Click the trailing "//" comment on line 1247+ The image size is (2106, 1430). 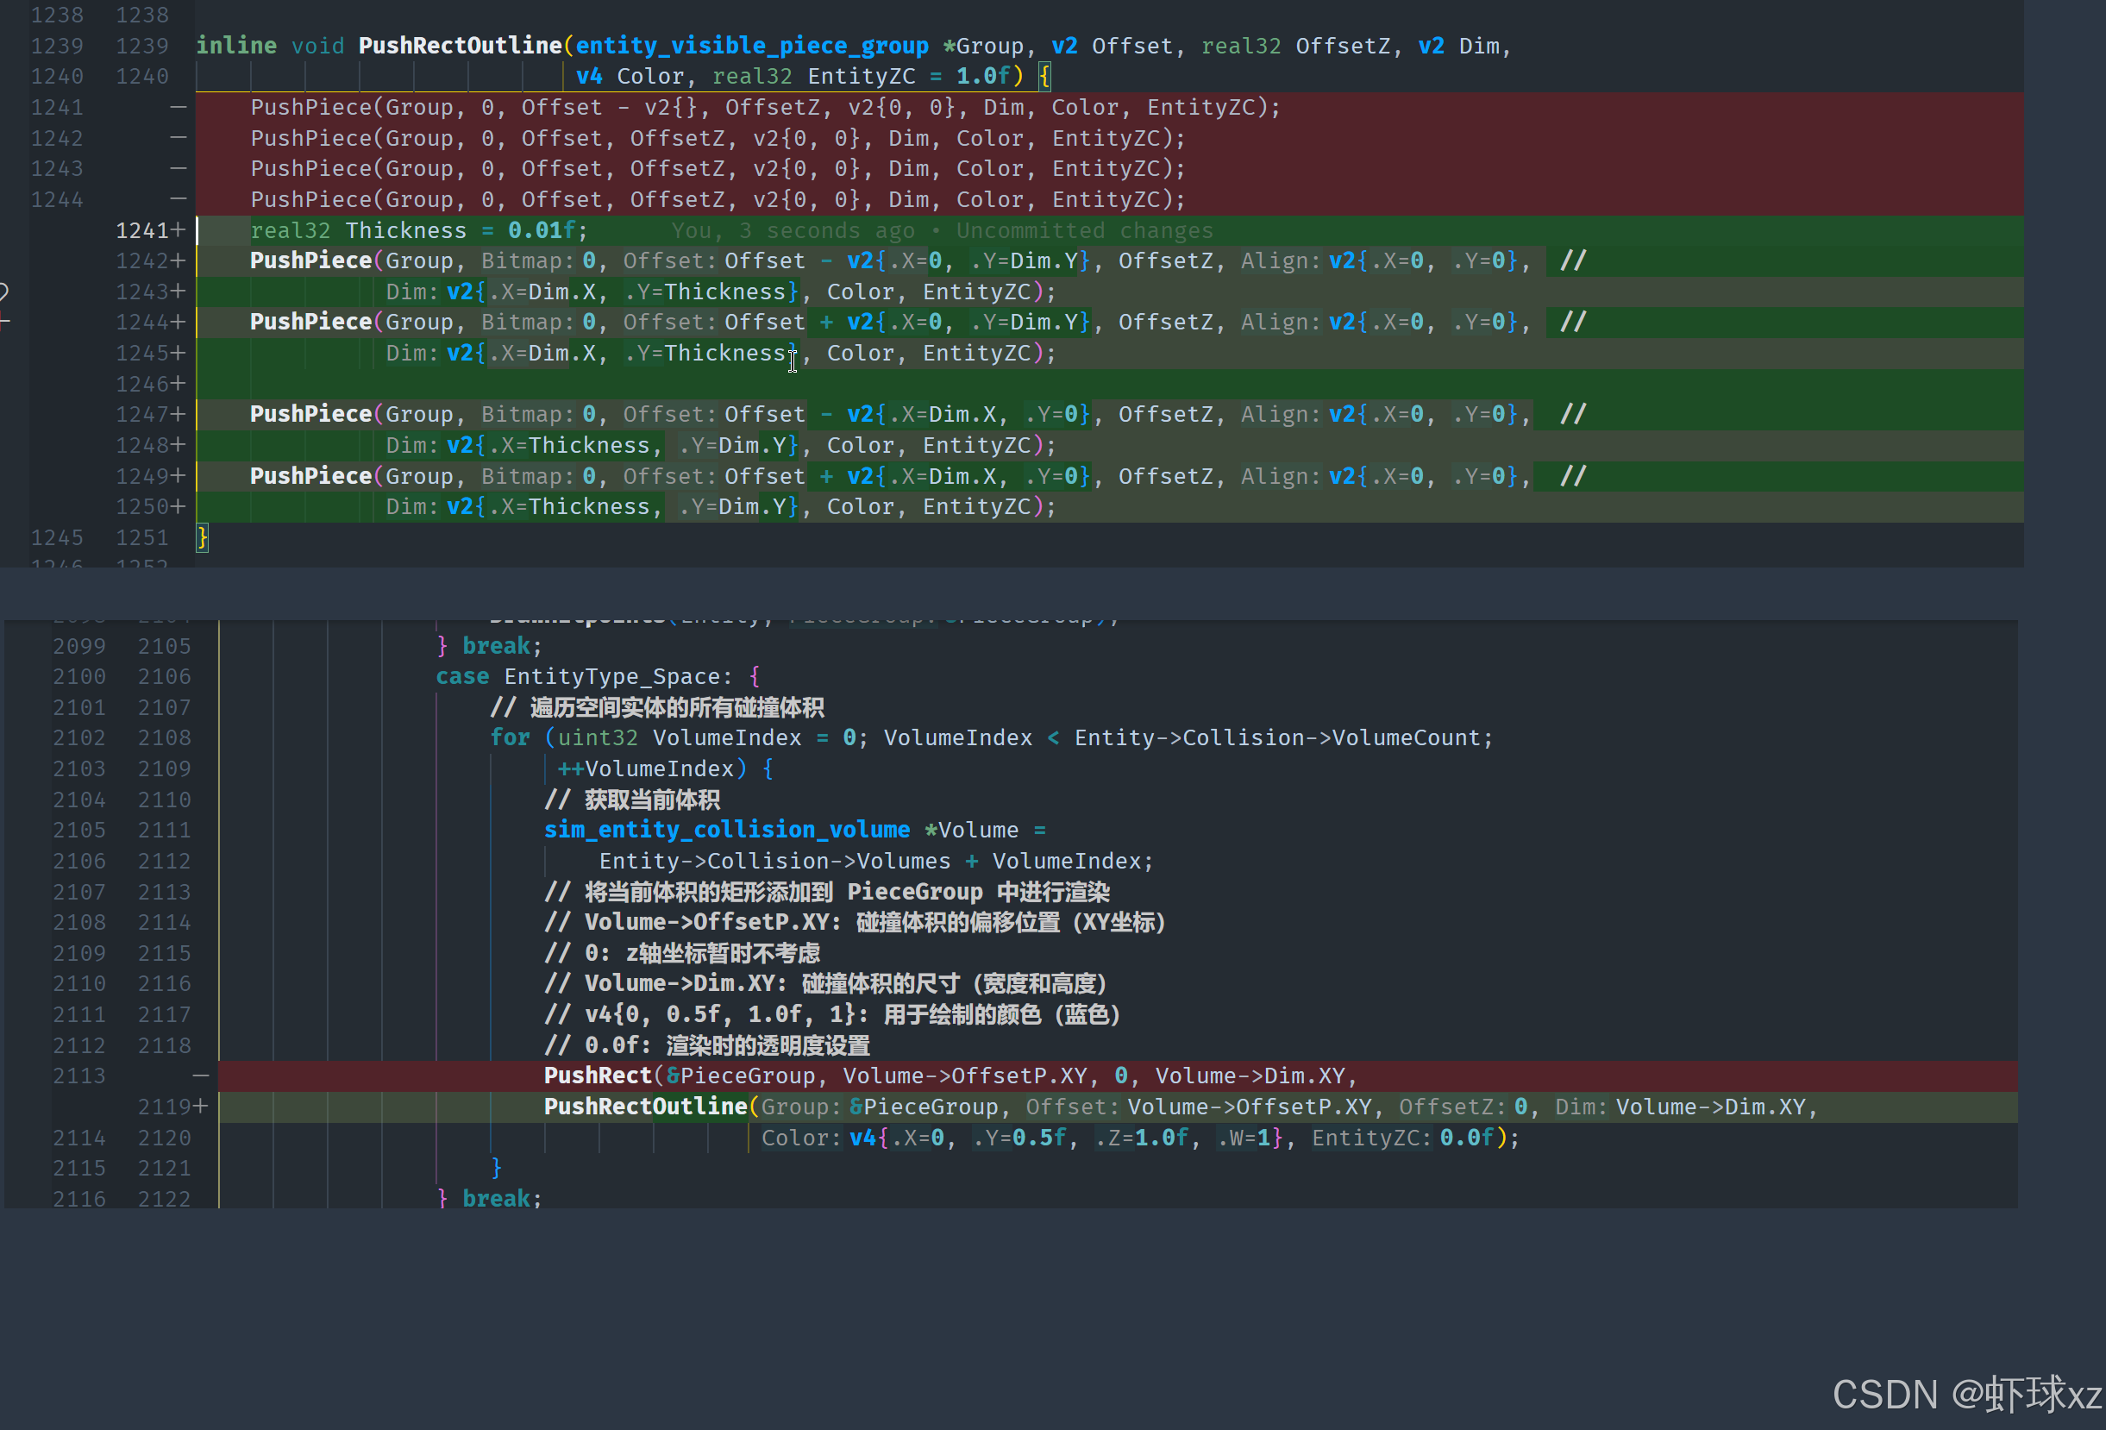pos(1573,414)
